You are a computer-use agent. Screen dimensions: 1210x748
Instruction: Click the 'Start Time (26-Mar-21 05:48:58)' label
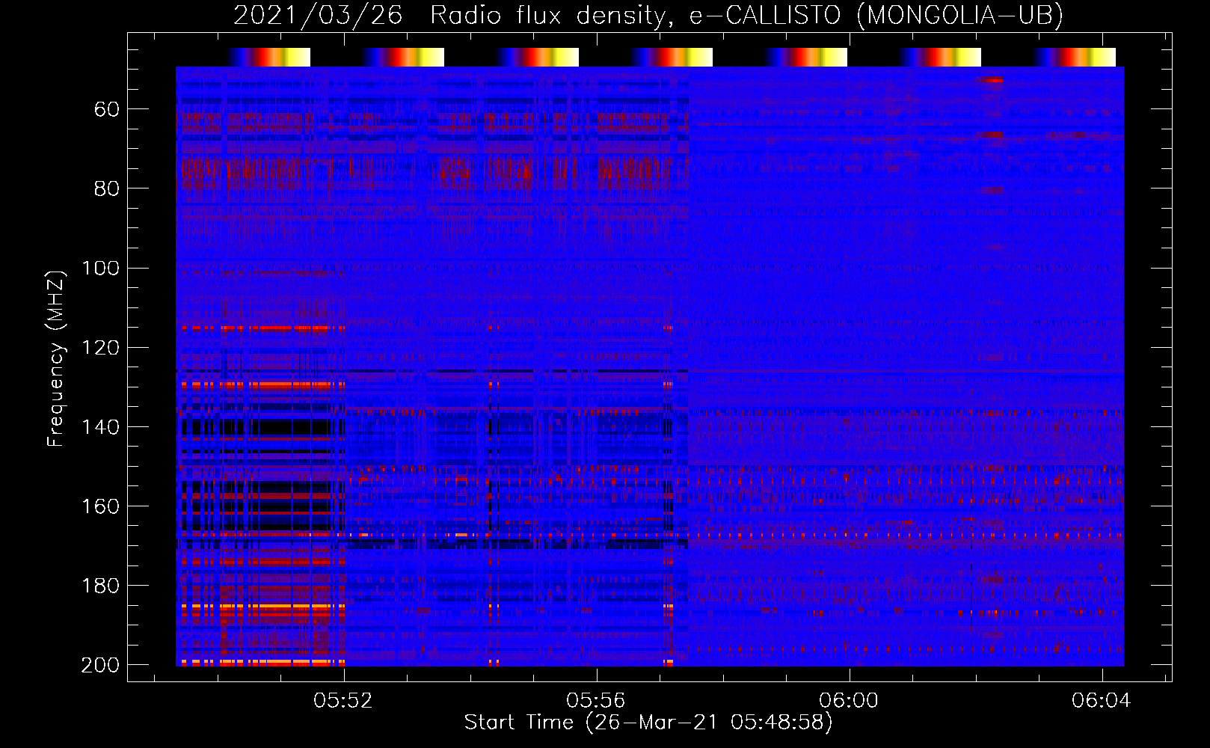pyautogui.click(x=648, y=723)
